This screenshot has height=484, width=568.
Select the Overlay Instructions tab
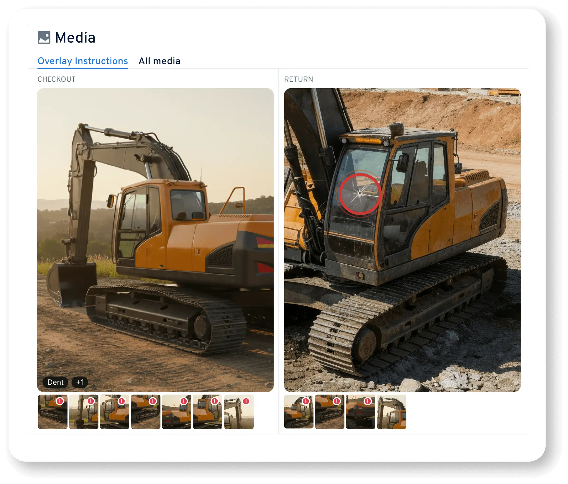(x=82, y=61)
